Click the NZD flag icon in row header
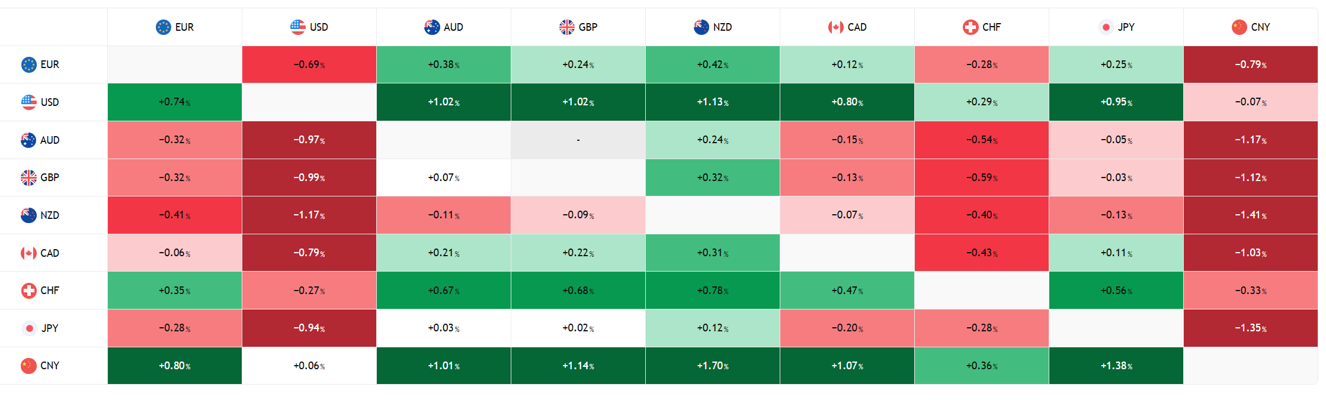Image resolution: width=1326 pixels, height=400 pixels. (28, 215)
